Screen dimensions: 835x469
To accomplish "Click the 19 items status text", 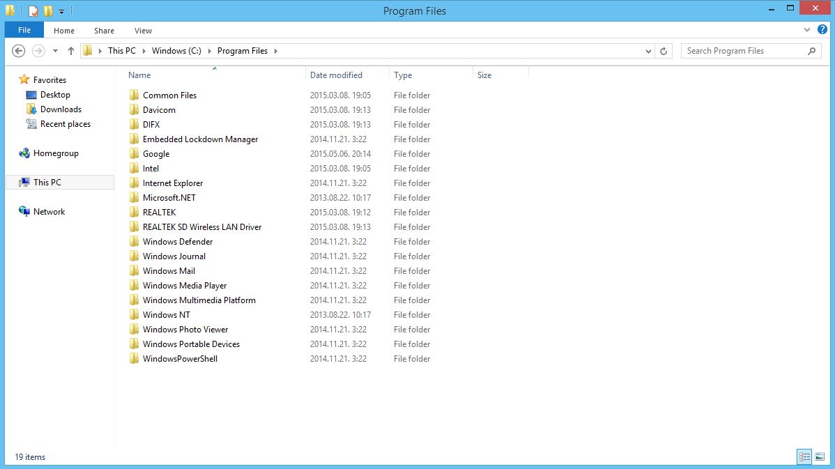I will click(30, 457).
